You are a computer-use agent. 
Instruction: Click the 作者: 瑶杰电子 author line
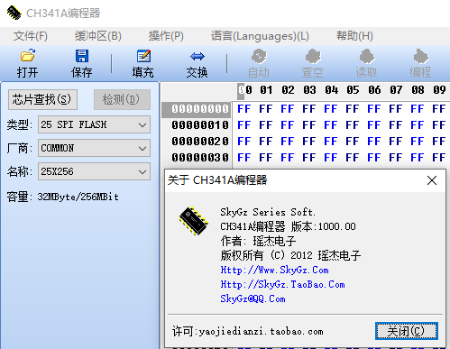[258, 241]
